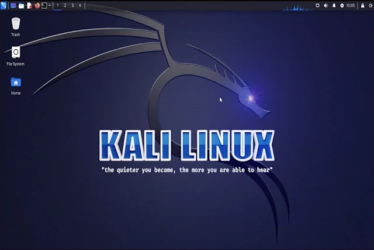The width and height of the screenshot is (374, 250).
Task: Switch to workspace 4
Action: click(80, 5)
